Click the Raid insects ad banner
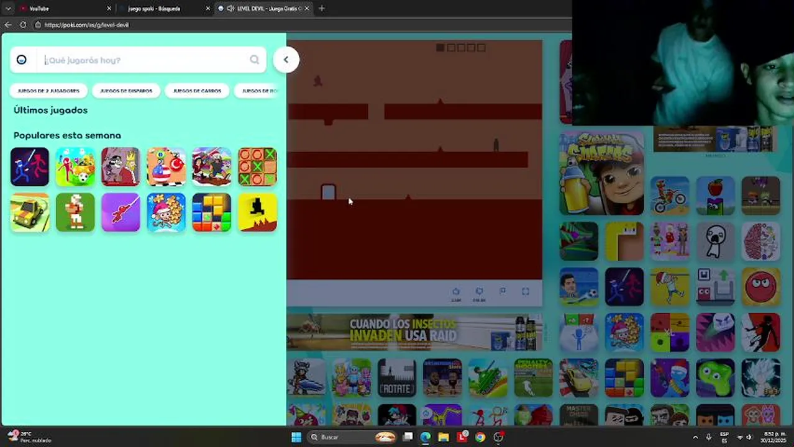 414,332
